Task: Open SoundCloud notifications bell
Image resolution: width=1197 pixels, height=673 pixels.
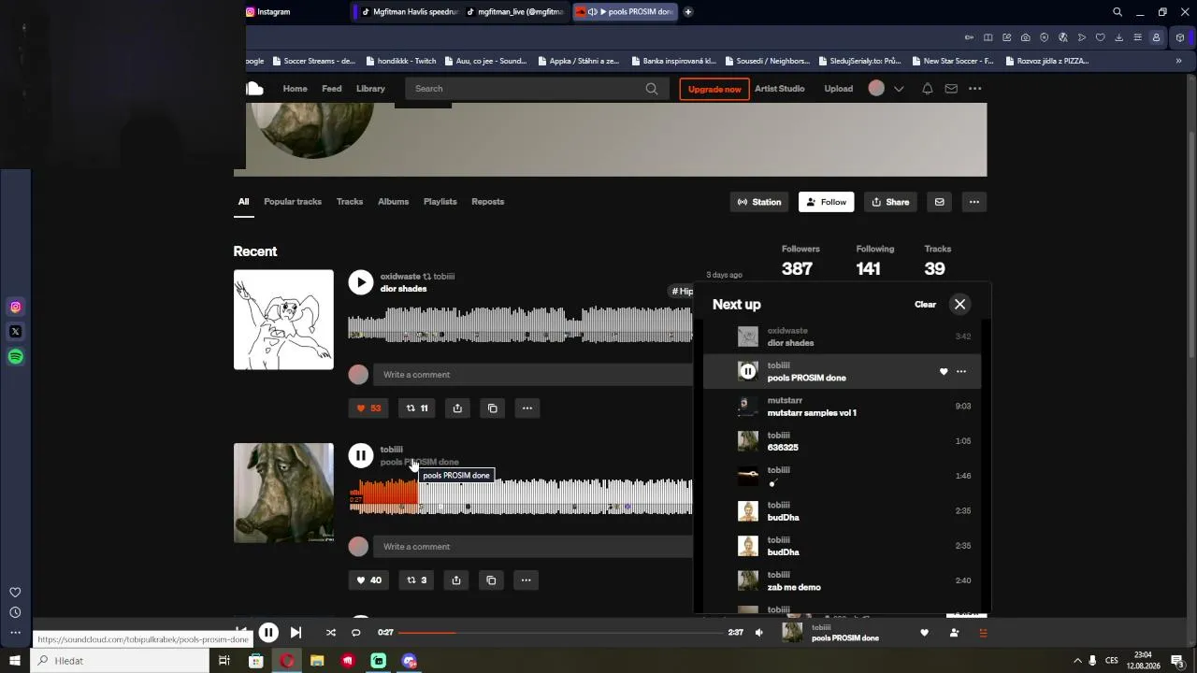Action: click(x=928, y=89)
